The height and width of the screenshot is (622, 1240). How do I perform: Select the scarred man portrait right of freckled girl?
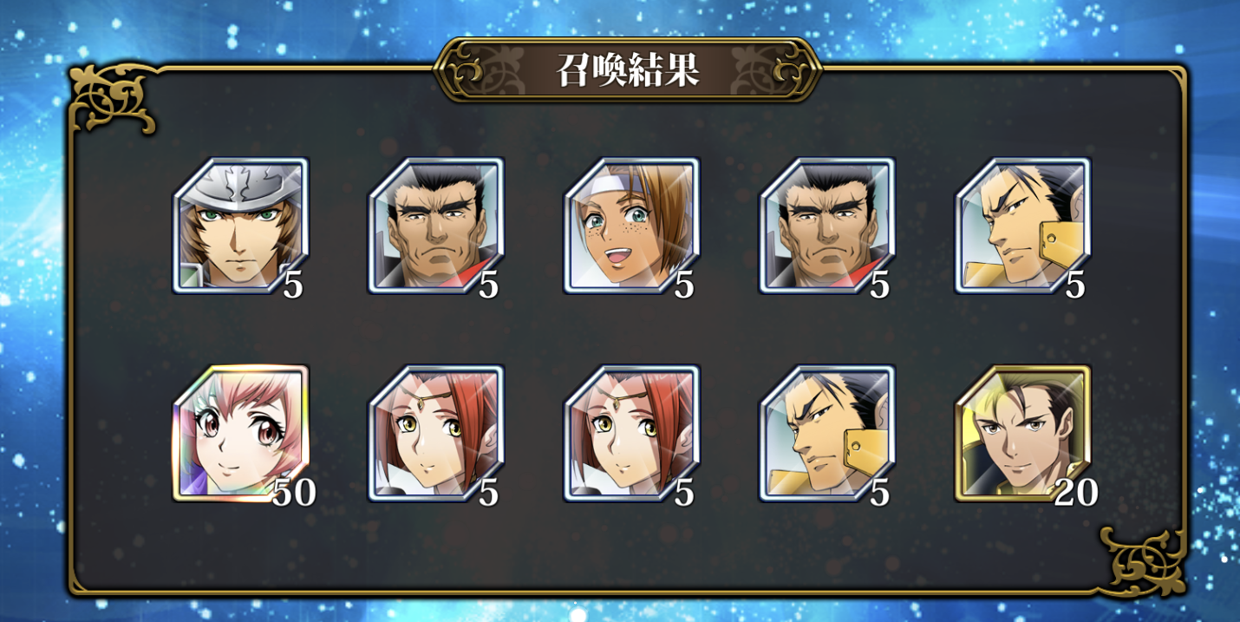(x=827, y=226)
